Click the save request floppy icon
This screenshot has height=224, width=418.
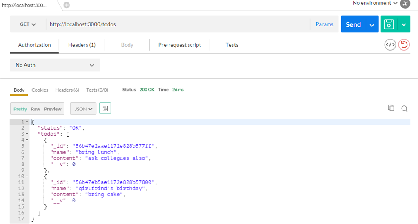(389, 24)
